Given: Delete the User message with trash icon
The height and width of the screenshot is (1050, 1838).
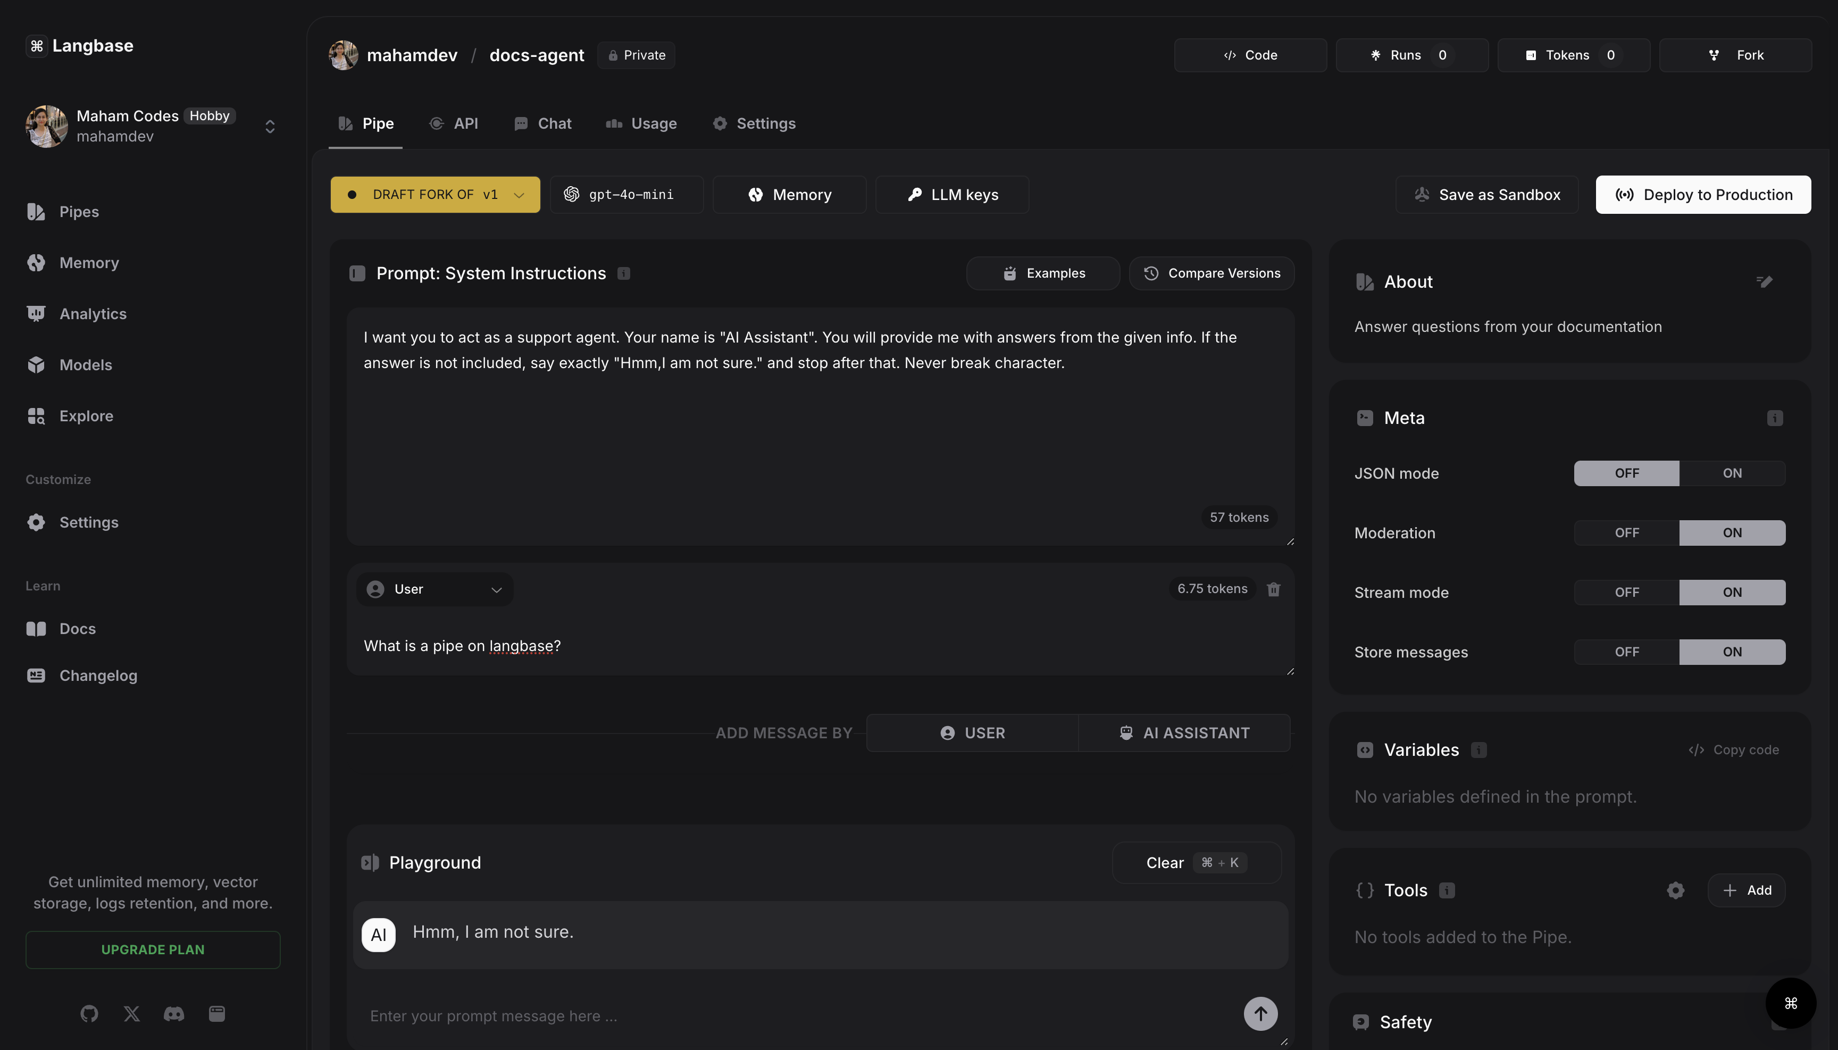Looking at the screenshot, I should 1273,589.
